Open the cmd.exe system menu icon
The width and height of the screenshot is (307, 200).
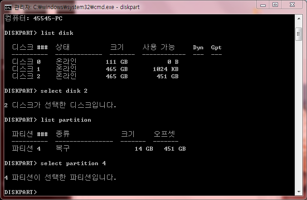[x=8, y=7]
